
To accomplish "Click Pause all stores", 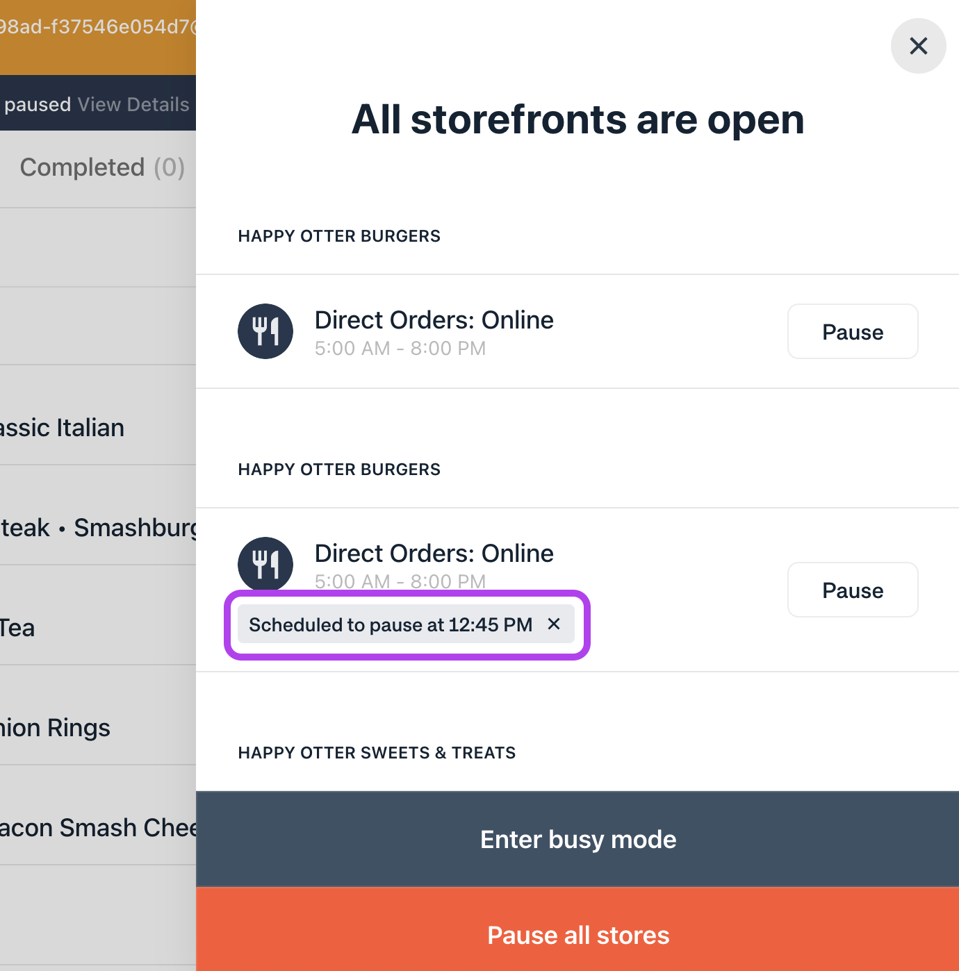I will pos(577,935).
